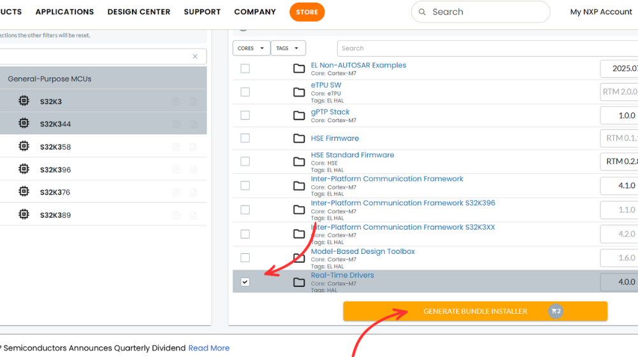This screenshot has width=638, height=357.
Task: Check the Model-Based Design Toolbox checkbox
Action: [245, 258]
